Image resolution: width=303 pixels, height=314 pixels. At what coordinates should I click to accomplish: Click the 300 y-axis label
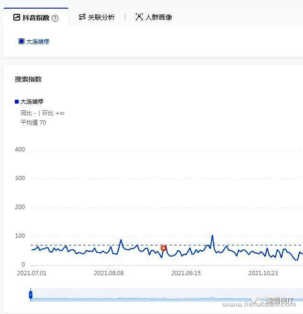pyautogui.click(x=20, y=178)
